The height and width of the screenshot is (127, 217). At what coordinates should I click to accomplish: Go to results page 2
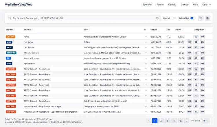pyautogui.click(x=161, y=121)
